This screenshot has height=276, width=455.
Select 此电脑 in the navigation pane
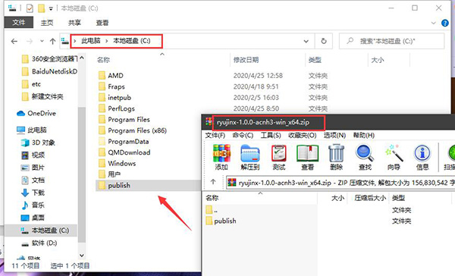(32, 130)
